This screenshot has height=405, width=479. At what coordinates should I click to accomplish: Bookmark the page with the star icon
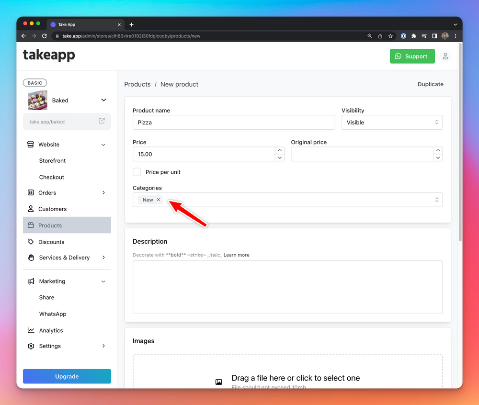(390, 36)
